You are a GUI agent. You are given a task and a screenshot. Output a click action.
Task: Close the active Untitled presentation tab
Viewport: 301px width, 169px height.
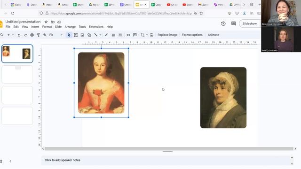click(145, 5)
